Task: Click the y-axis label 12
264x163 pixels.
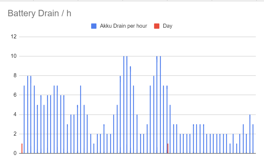Action: 13,37
